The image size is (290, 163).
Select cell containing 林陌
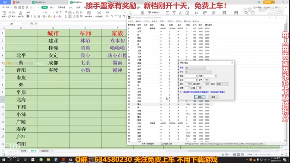[85, 41]
